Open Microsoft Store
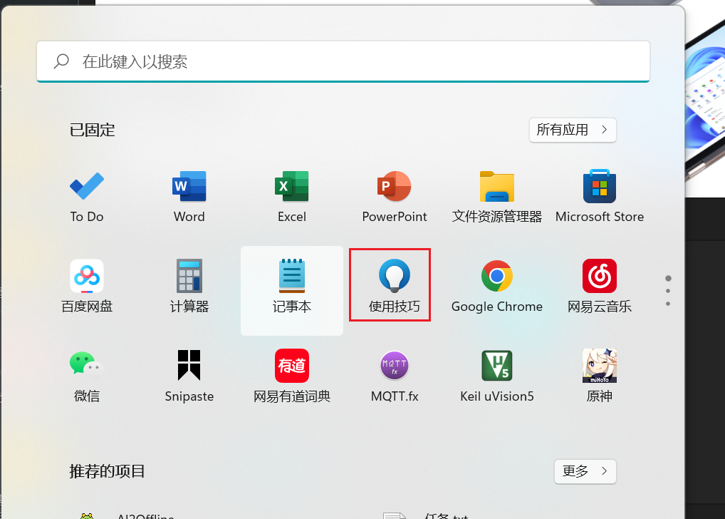 coord(599,197)
